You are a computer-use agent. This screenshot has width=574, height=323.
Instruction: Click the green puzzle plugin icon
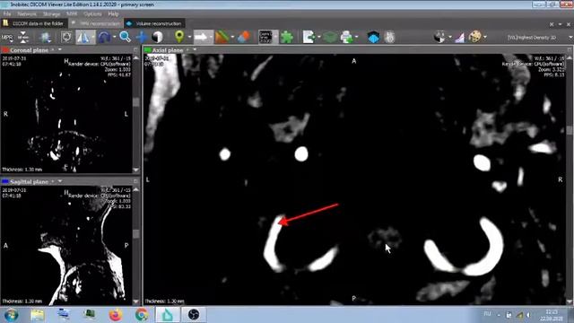[x=287, y=37]
